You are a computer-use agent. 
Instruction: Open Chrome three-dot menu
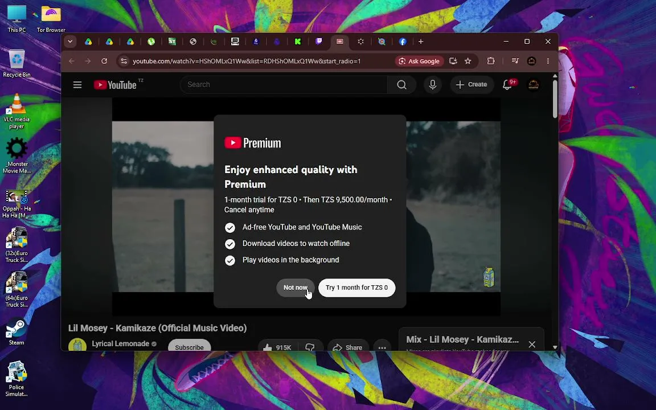click(548, 61)
